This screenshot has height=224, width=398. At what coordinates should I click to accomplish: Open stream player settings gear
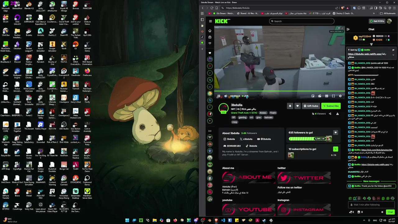(x=340, y=96)
